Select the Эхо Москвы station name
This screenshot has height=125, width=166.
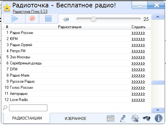click(x=20, y=57)
